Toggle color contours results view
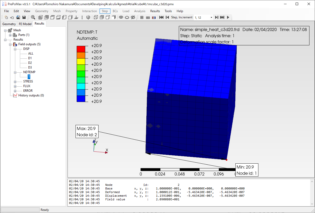 point(154,17)
